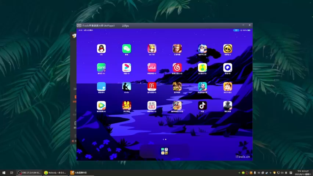The height and width of the screenshot is (176, 313).
Task: Open the Quark HD browser app
Action: pyautogui.click(x=228, y=68)
